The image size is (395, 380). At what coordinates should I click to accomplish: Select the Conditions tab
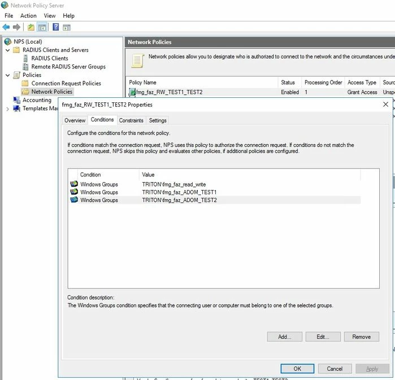(102, 119)
